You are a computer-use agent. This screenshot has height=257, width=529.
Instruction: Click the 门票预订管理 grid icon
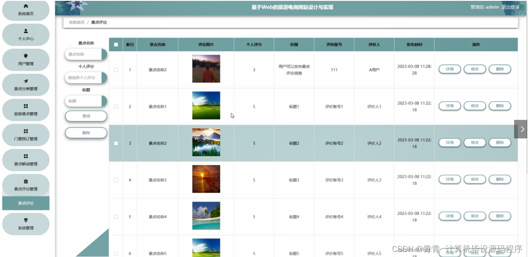25,130
